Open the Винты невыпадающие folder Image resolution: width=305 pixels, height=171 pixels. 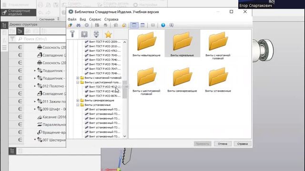coord(146,44)
